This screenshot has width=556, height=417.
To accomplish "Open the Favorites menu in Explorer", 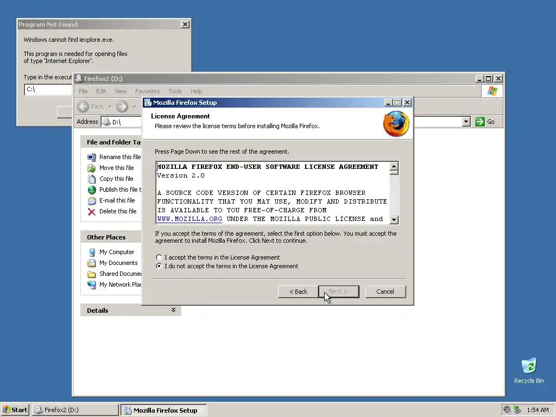I will pos(148,91).
